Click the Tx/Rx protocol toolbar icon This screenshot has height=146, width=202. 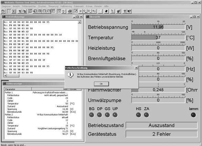[x=112, y=11]
